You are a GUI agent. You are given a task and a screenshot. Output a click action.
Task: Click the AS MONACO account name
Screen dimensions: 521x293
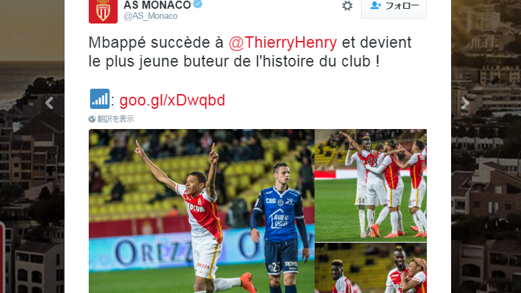[157, 5]
